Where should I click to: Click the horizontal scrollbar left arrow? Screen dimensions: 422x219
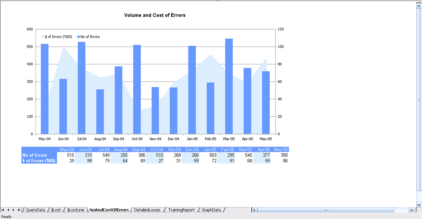pos(254,210)
